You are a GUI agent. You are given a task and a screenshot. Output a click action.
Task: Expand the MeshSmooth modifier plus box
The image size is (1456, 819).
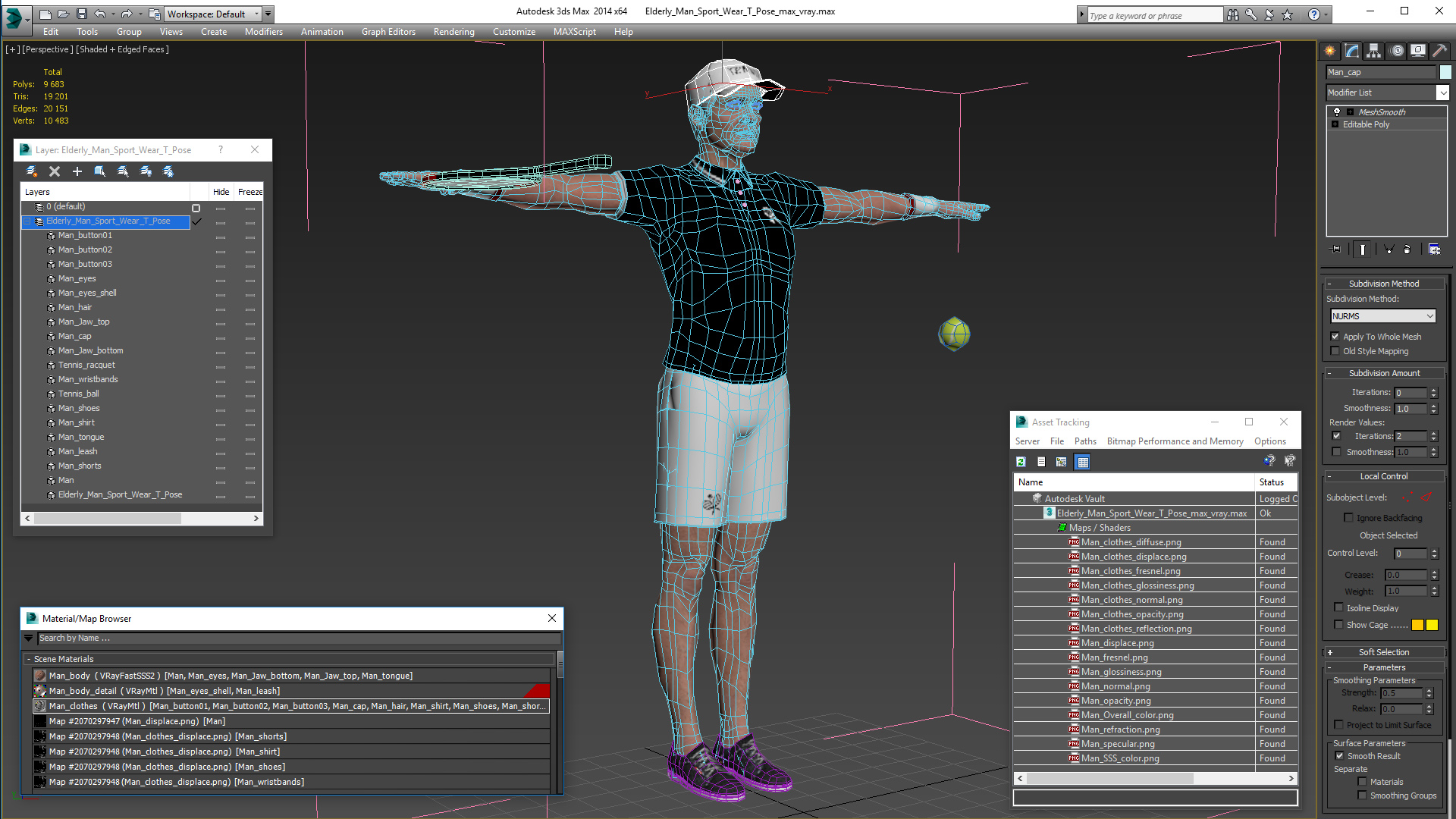point(1350,112)
